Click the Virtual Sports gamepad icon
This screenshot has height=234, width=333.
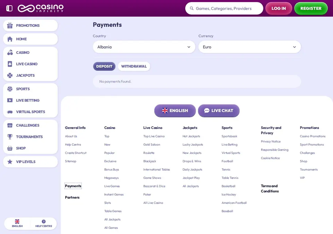10,112
